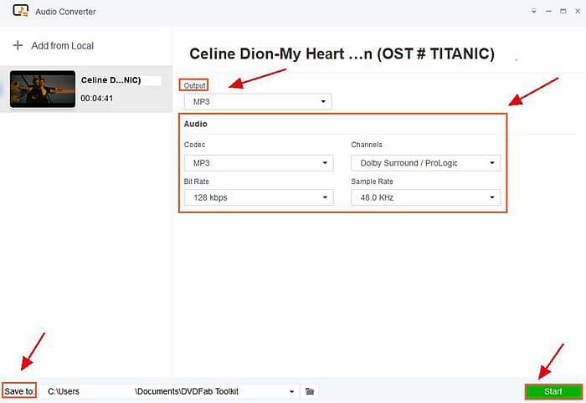Close the Audio Converter window
This screenshot has width=586, height=403.
click(578, 11)
